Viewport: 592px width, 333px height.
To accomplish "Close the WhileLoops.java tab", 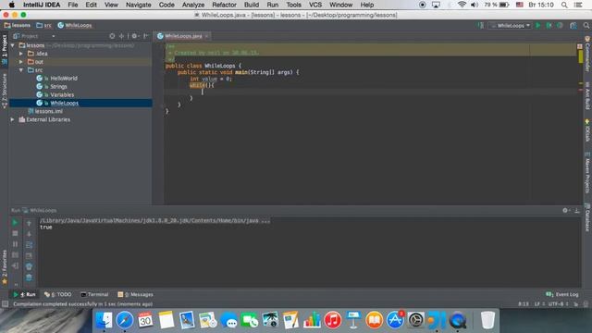I will coord(207,36).
